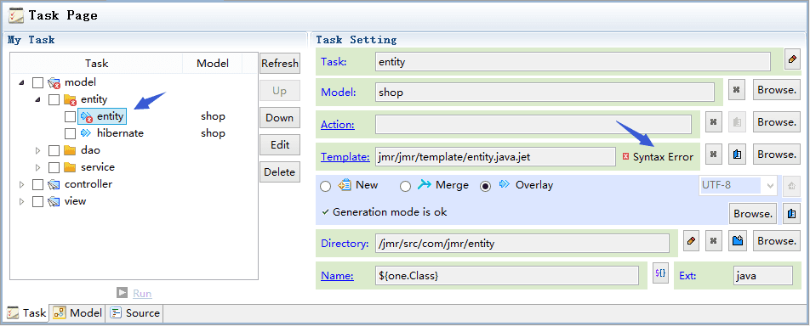Switch to the Source tab
This screenshot has width=810, height=326.
click(x=136, y=313)
